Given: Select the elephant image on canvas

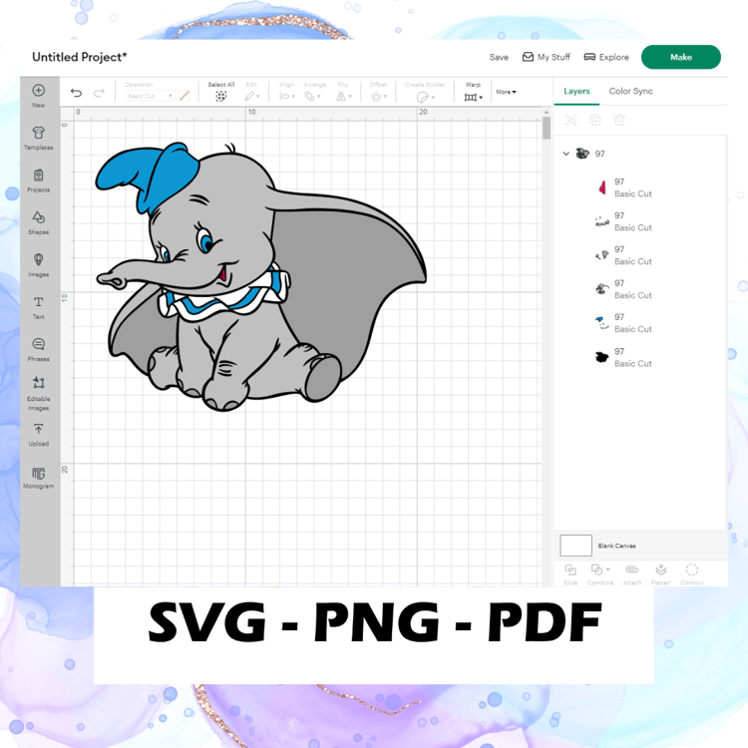Looking at the screenshot, I should coord(261,276).
